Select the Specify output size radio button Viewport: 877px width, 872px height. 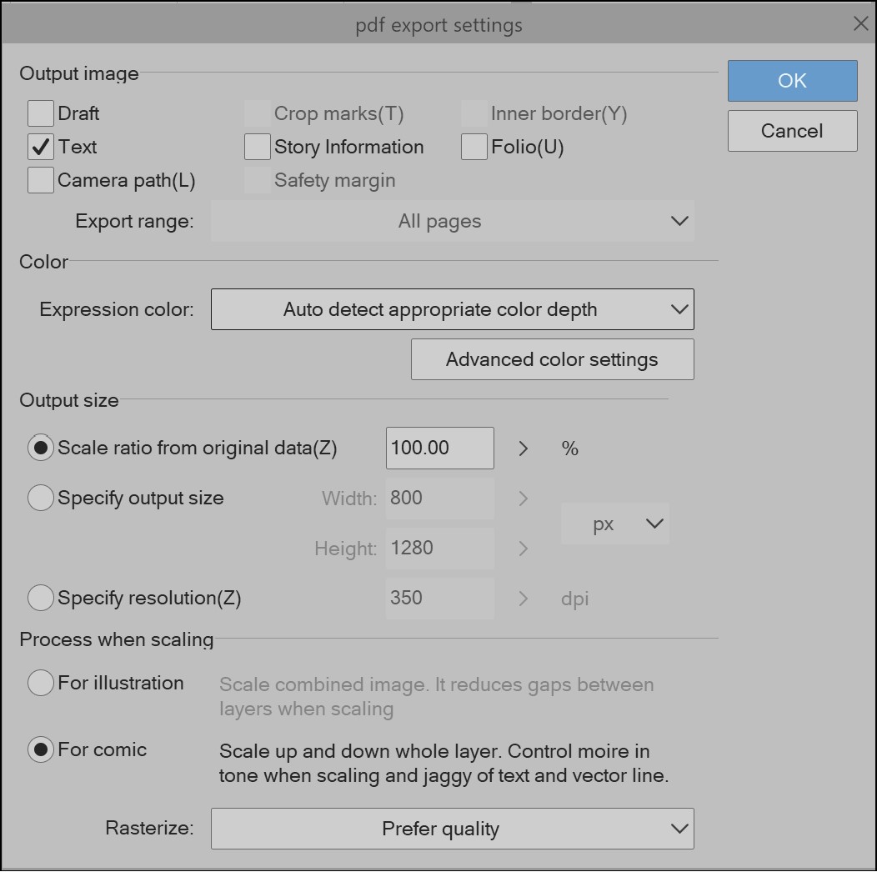point(40,498)
